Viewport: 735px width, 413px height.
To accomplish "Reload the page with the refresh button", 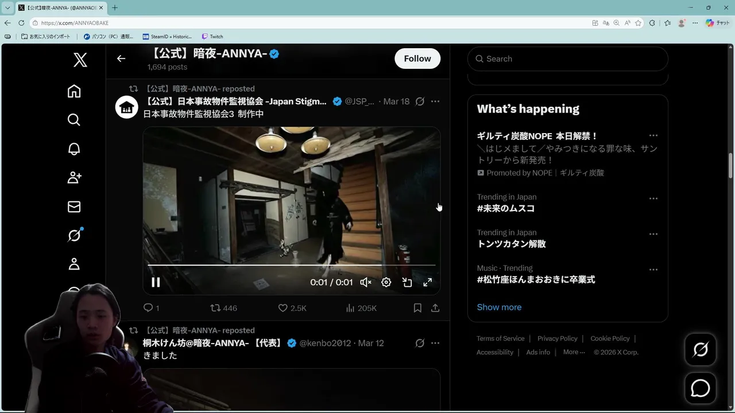I will point(21,23).
